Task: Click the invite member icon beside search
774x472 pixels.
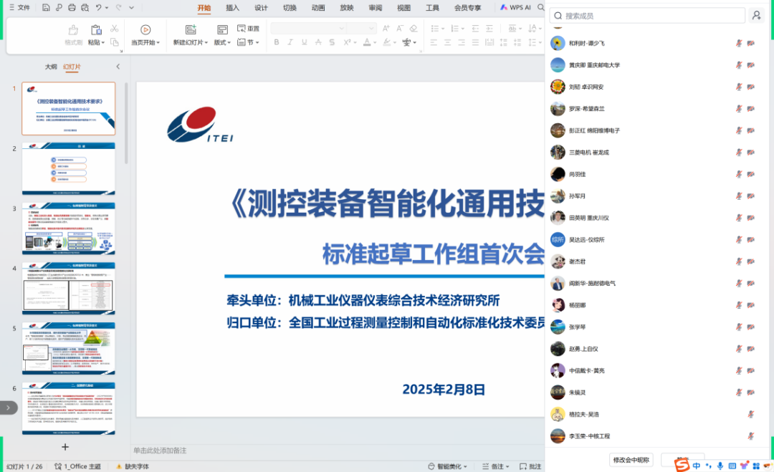Action: (755, 16)
